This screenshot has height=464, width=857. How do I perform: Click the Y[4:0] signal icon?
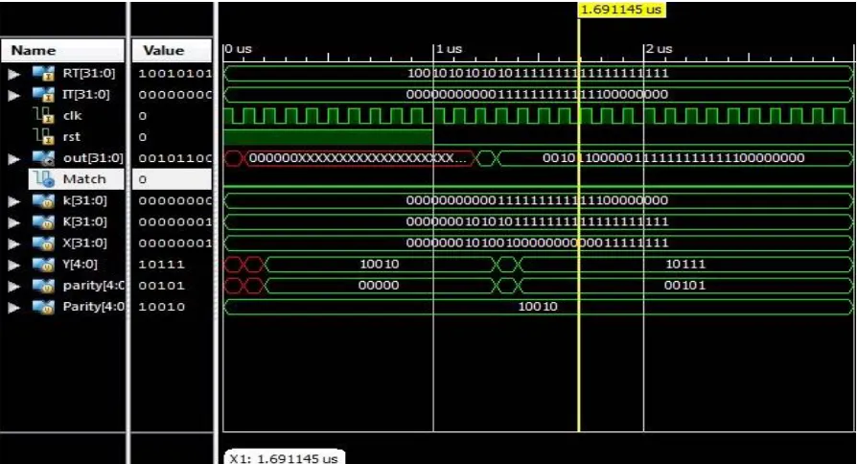point(43,265)
